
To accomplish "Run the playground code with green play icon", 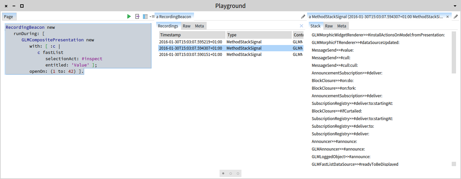I will click(x=129, y=17).
